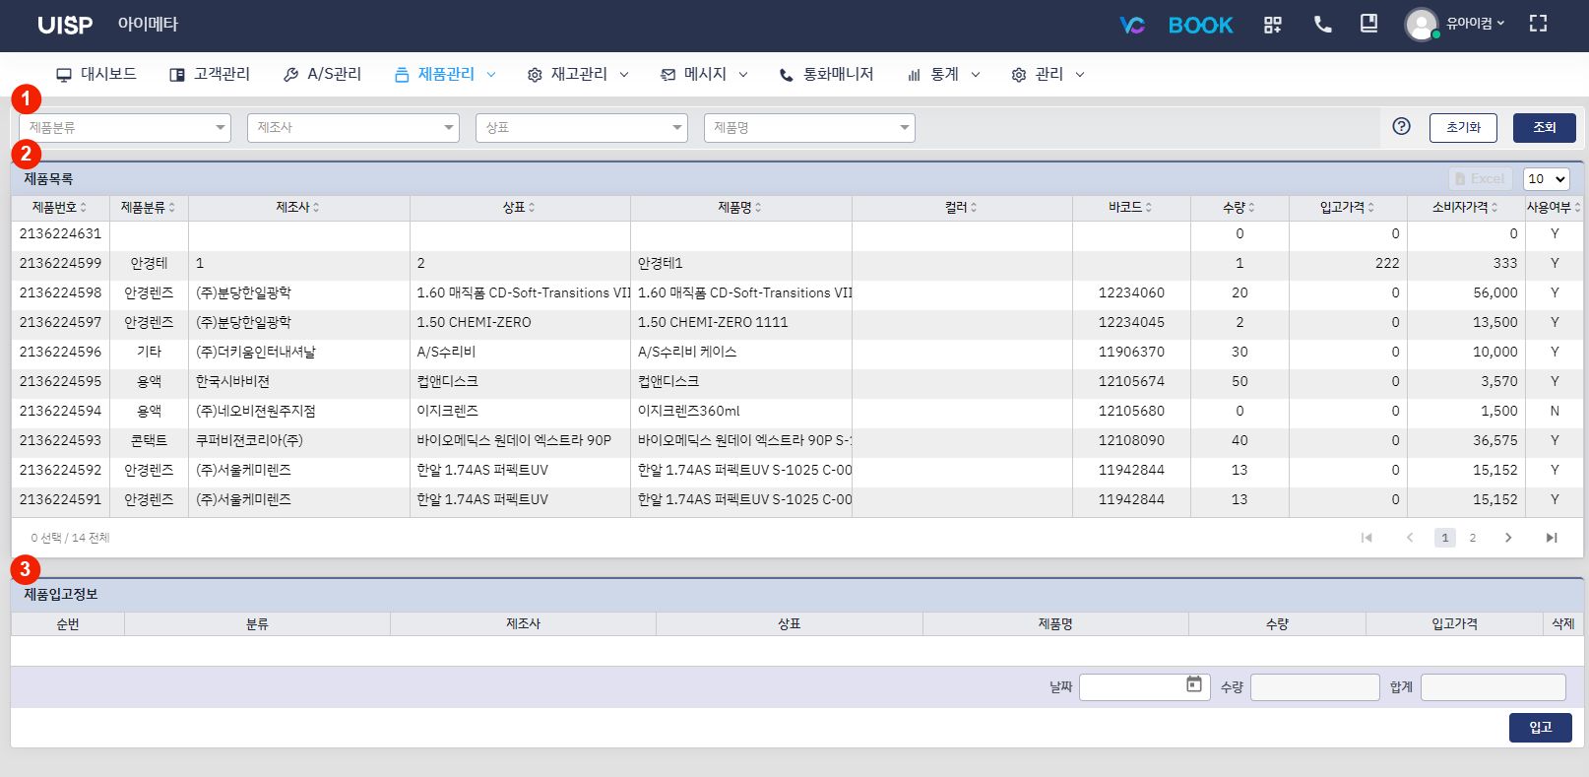Go to page 2 in pagination

(1473, 538)
